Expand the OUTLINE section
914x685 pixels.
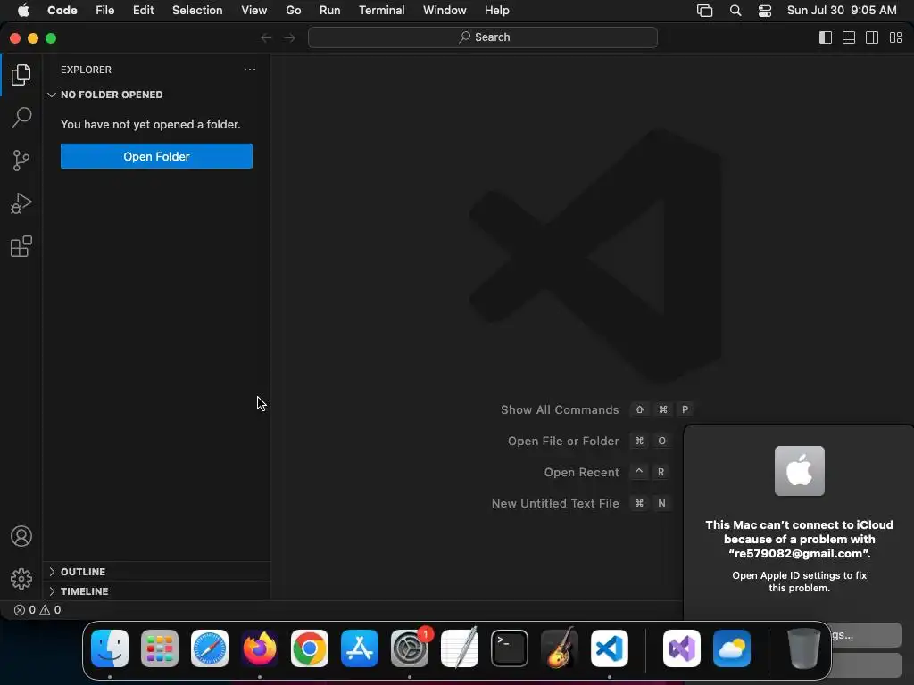(x=156, y=572)
